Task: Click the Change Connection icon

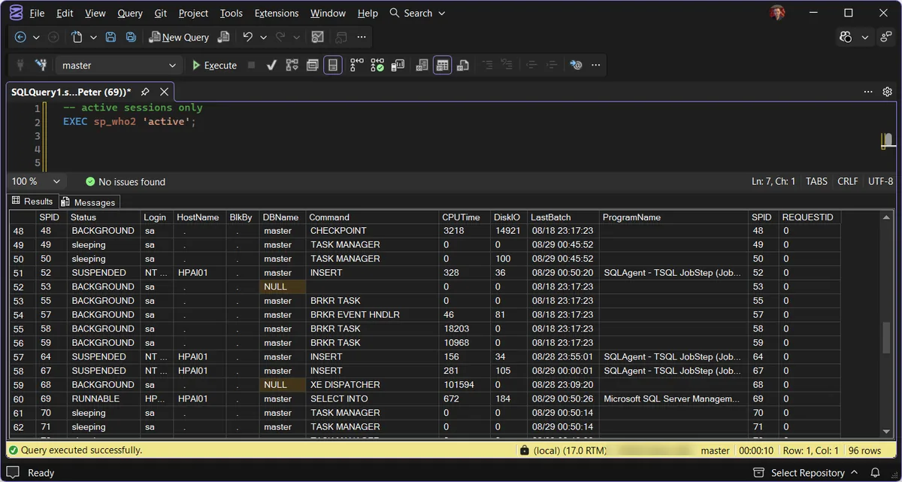Action: [x=41, y=65]
